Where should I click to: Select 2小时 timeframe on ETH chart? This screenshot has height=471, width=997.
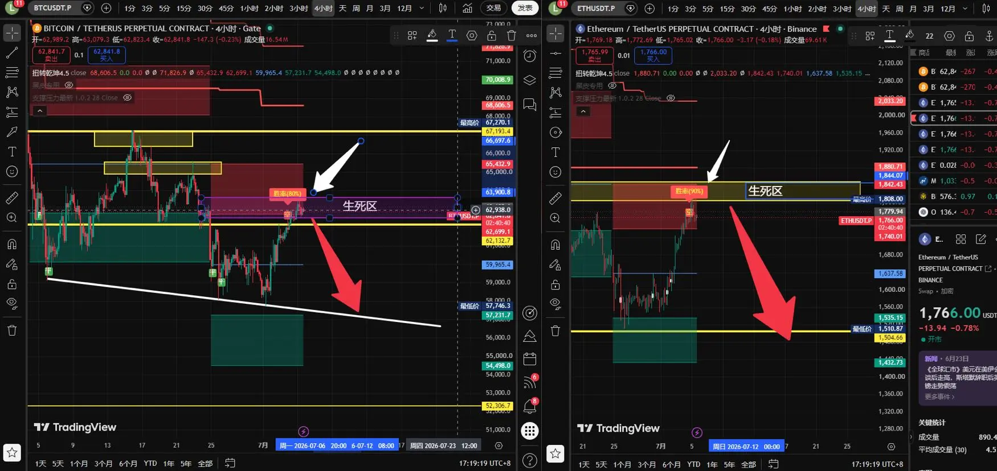(817, 9)
